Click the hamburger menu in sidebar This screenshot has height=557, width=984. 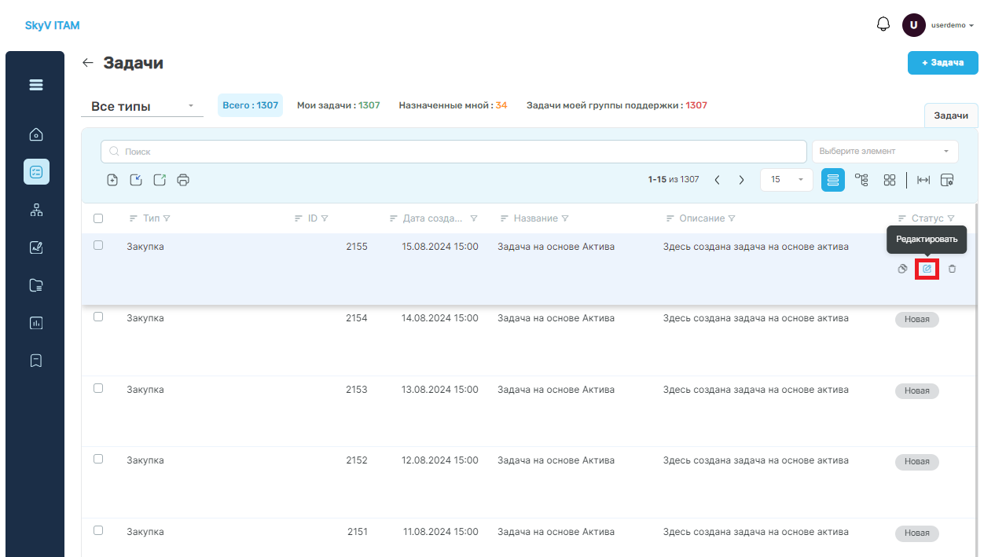[x=36, y=85]
